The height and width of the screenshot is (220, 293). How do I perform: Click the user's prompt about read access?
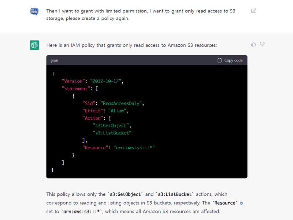click(141, 15)
